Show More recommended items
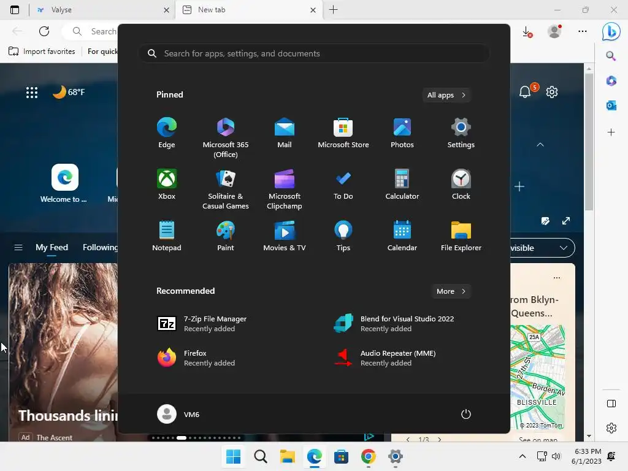Viewport: 628px width, 471px height. (x=451, y=291)
